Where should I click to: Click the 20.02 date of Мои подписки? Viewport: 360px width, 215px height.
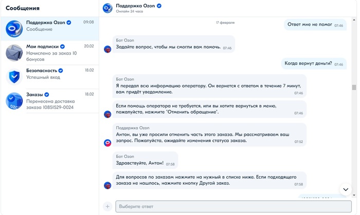click(x=88, y=46)
